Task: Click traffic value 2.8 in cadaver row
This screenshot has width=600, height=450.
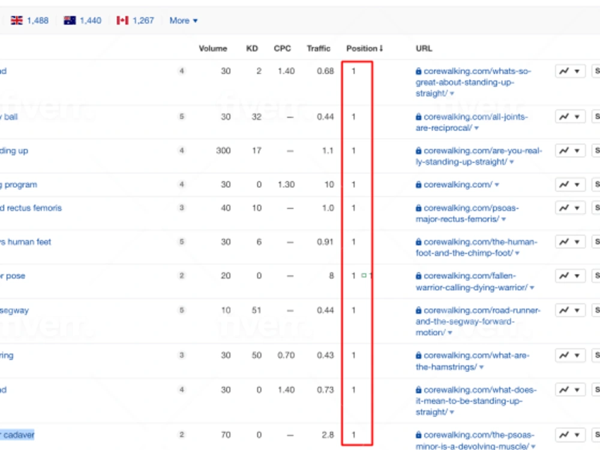Action: 328,435
